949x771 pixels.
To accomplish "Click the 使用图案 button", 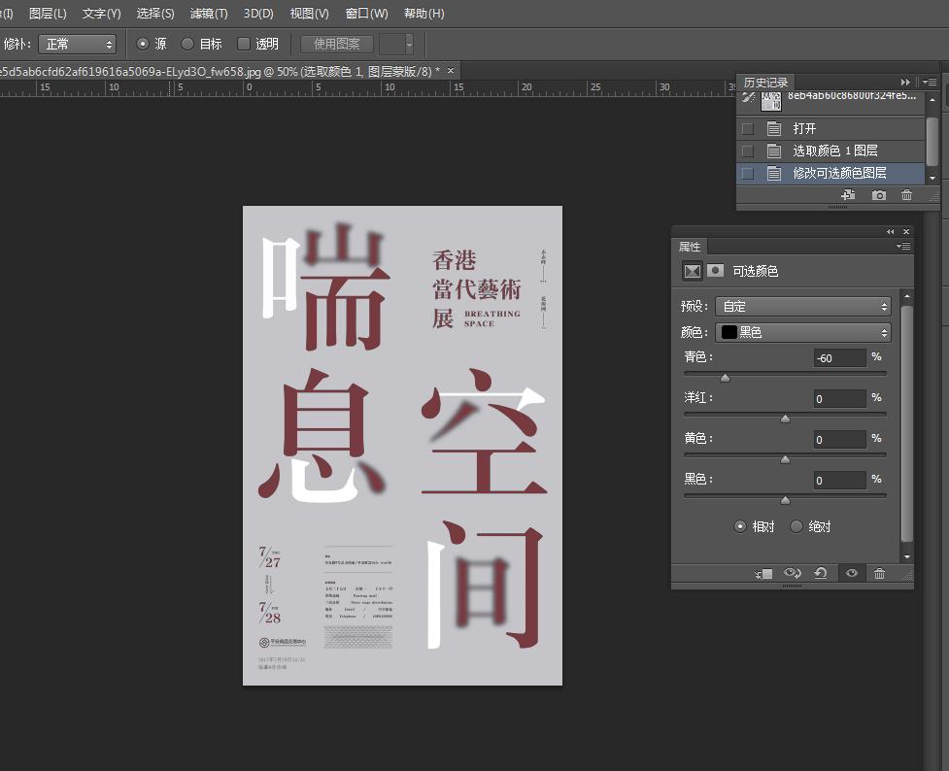I will (336, 44).
